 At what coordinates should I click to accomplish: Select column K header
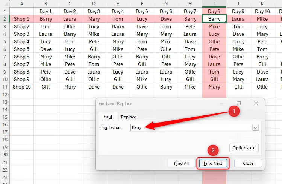262,4
